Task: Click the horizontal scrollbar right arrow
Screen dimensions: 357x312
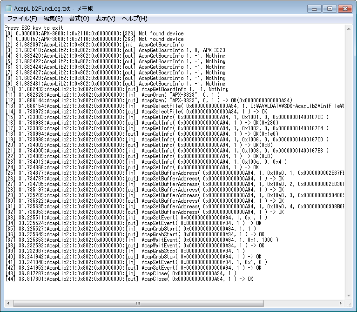Action: pos(341,303)
